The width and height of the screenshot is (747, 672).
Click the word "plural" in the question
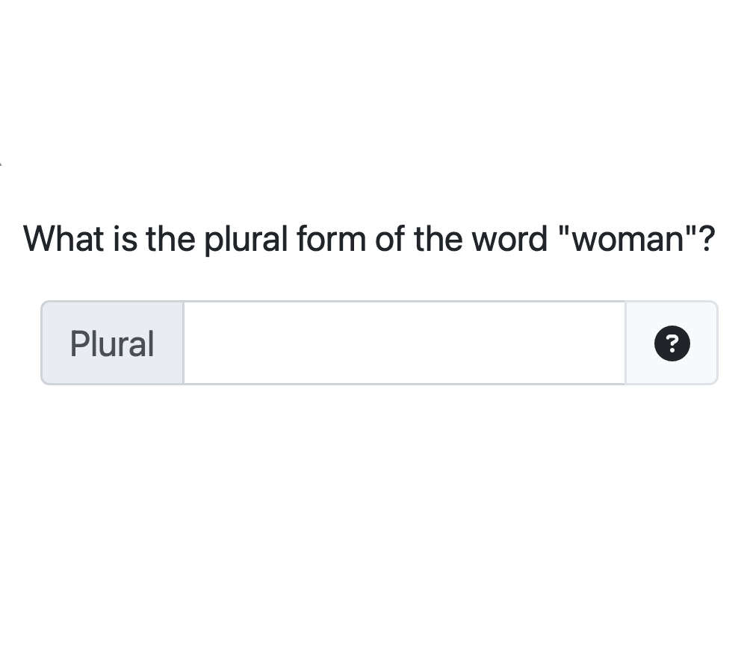point(246,240)
